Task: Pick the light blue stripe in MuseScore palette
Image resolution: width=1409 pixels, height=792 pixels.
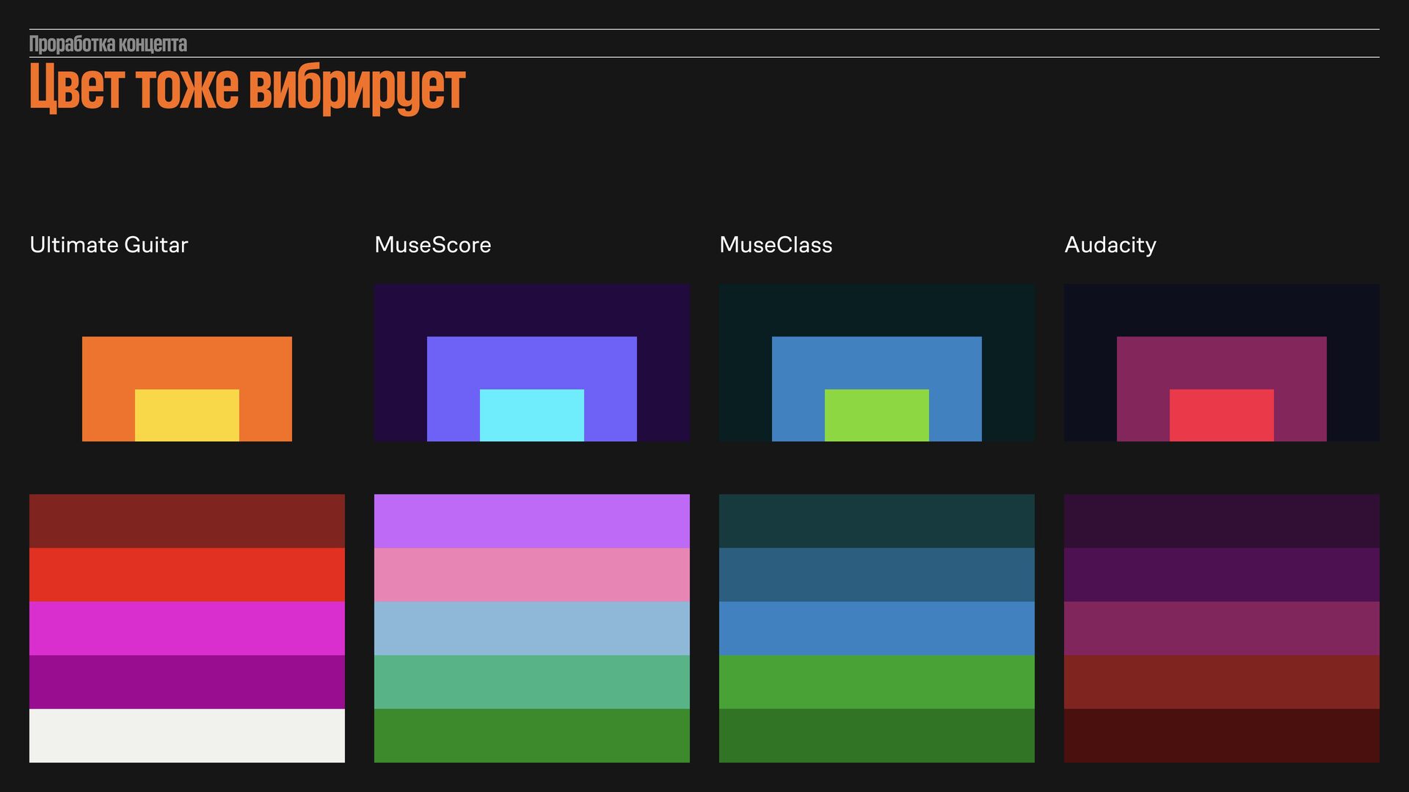Action: (531, 628)
